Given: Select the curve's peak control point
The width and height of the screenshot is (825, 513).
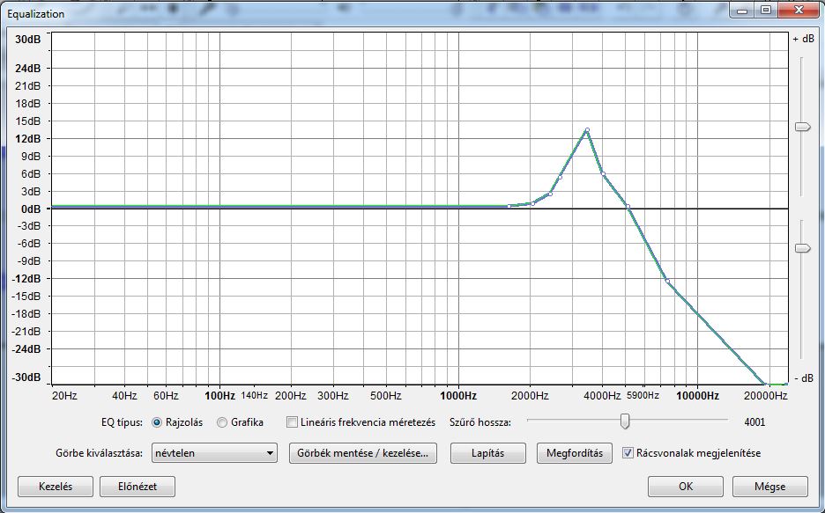Looking at the screenshot, I should 586,130.
